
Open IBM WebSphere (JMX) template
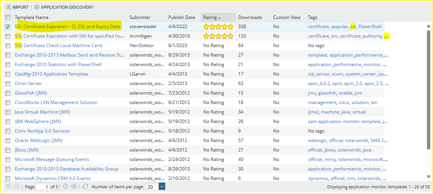pyautogui.click(x=38, y=121)
